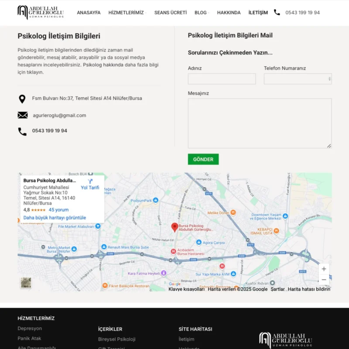349x349 pixels.
Task: Zoom in on the map with plus
Action: [x=324, y=269]
